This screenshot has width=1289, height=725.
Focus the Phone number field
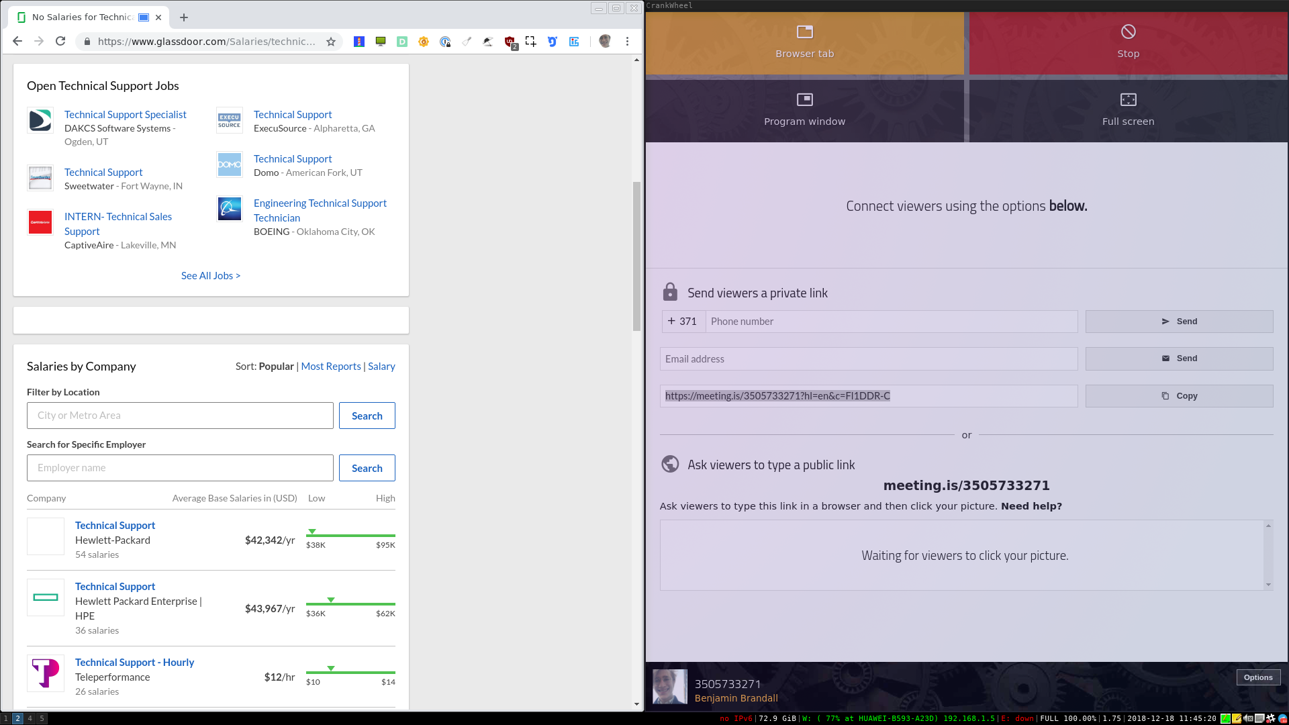pos(892,322)
